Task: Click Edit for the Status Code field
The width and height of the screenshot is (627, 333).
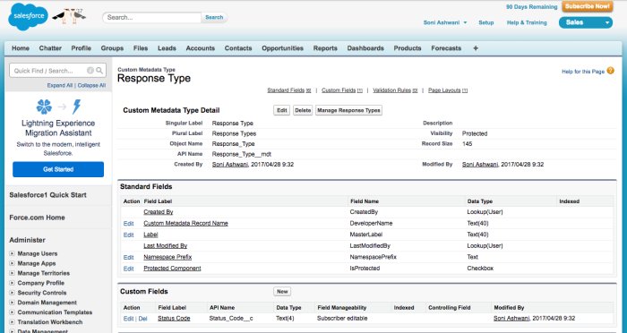Action: pos(128,319)
